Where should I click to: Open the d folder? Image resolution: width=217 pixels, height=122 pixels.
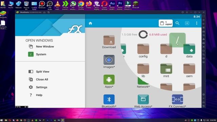pyautogui.click(x=166, y=50)
